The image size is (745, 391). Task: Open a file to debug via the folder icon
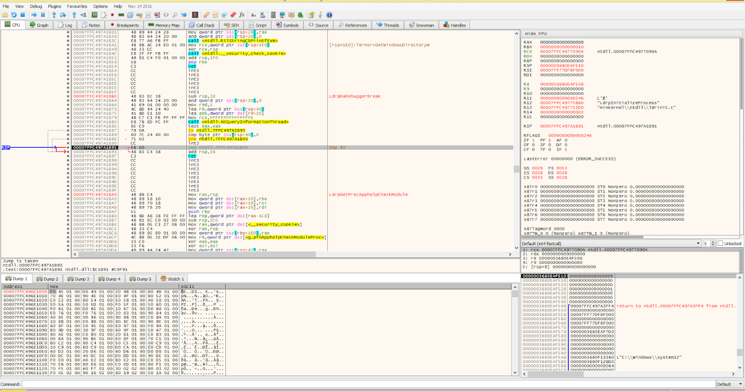coord(5,12)
